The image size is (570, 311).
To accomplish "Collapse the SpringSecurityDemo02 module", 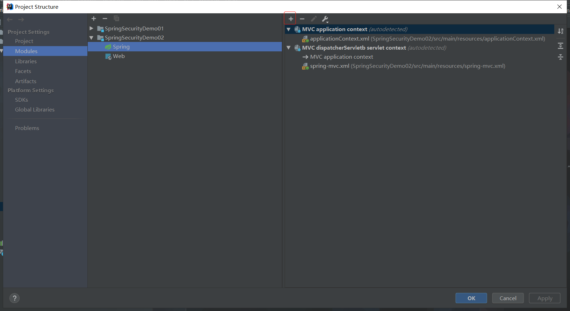I will pyautogui.click(x=91, y=38).
